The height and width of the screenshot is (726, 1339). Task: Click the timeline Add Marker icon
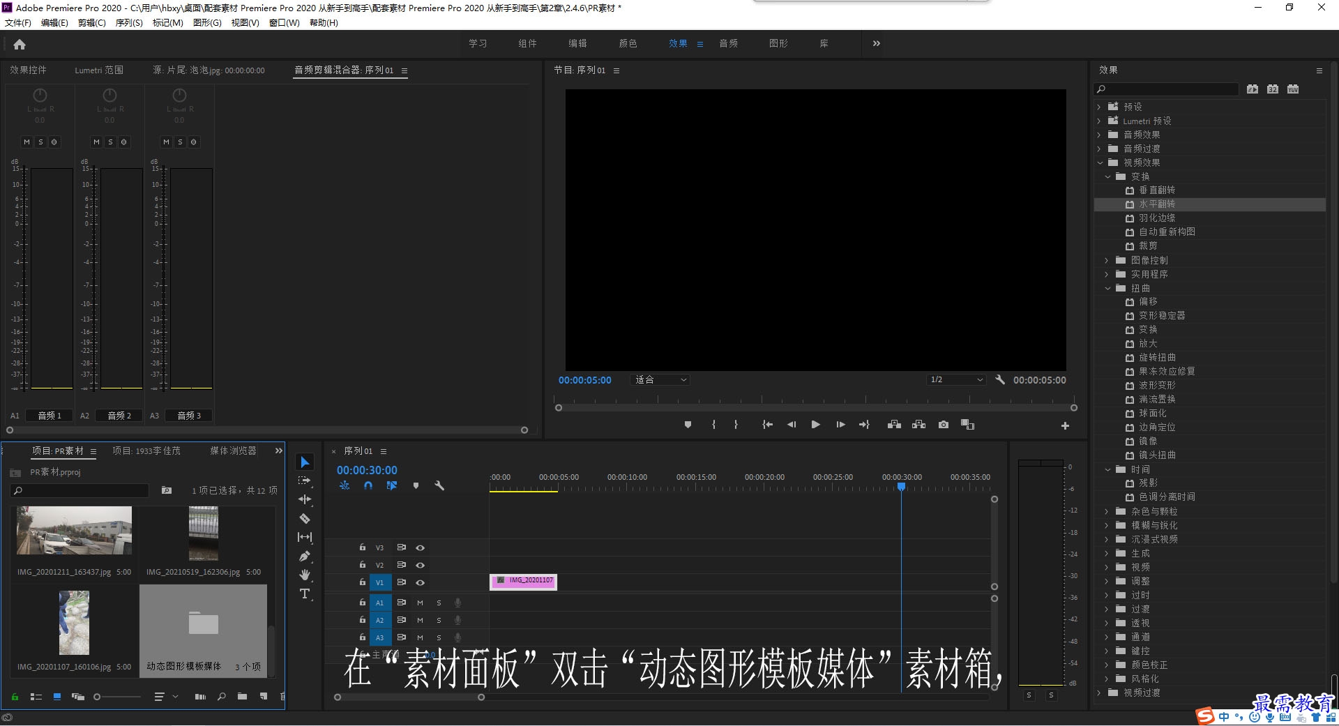pyautogui.click(x=416, y=485)
